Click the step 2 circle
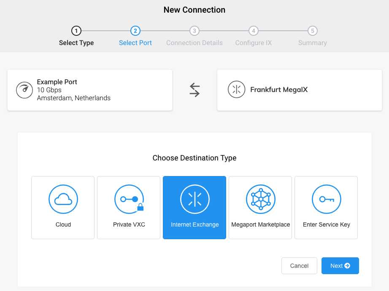The height and width of the screenshot is (291, 389). tap(135, 31)
